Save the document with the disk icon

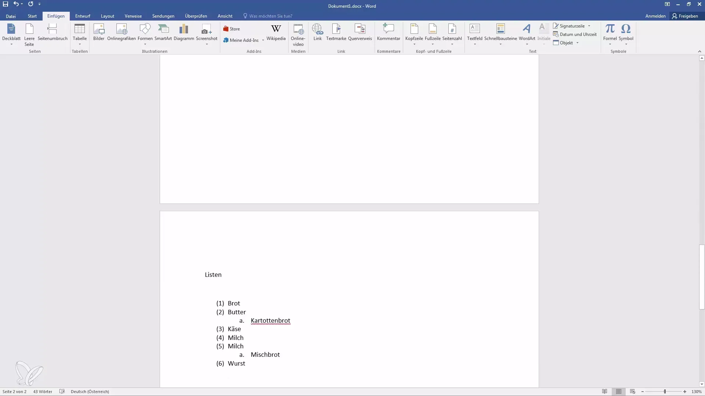[6, 4]
